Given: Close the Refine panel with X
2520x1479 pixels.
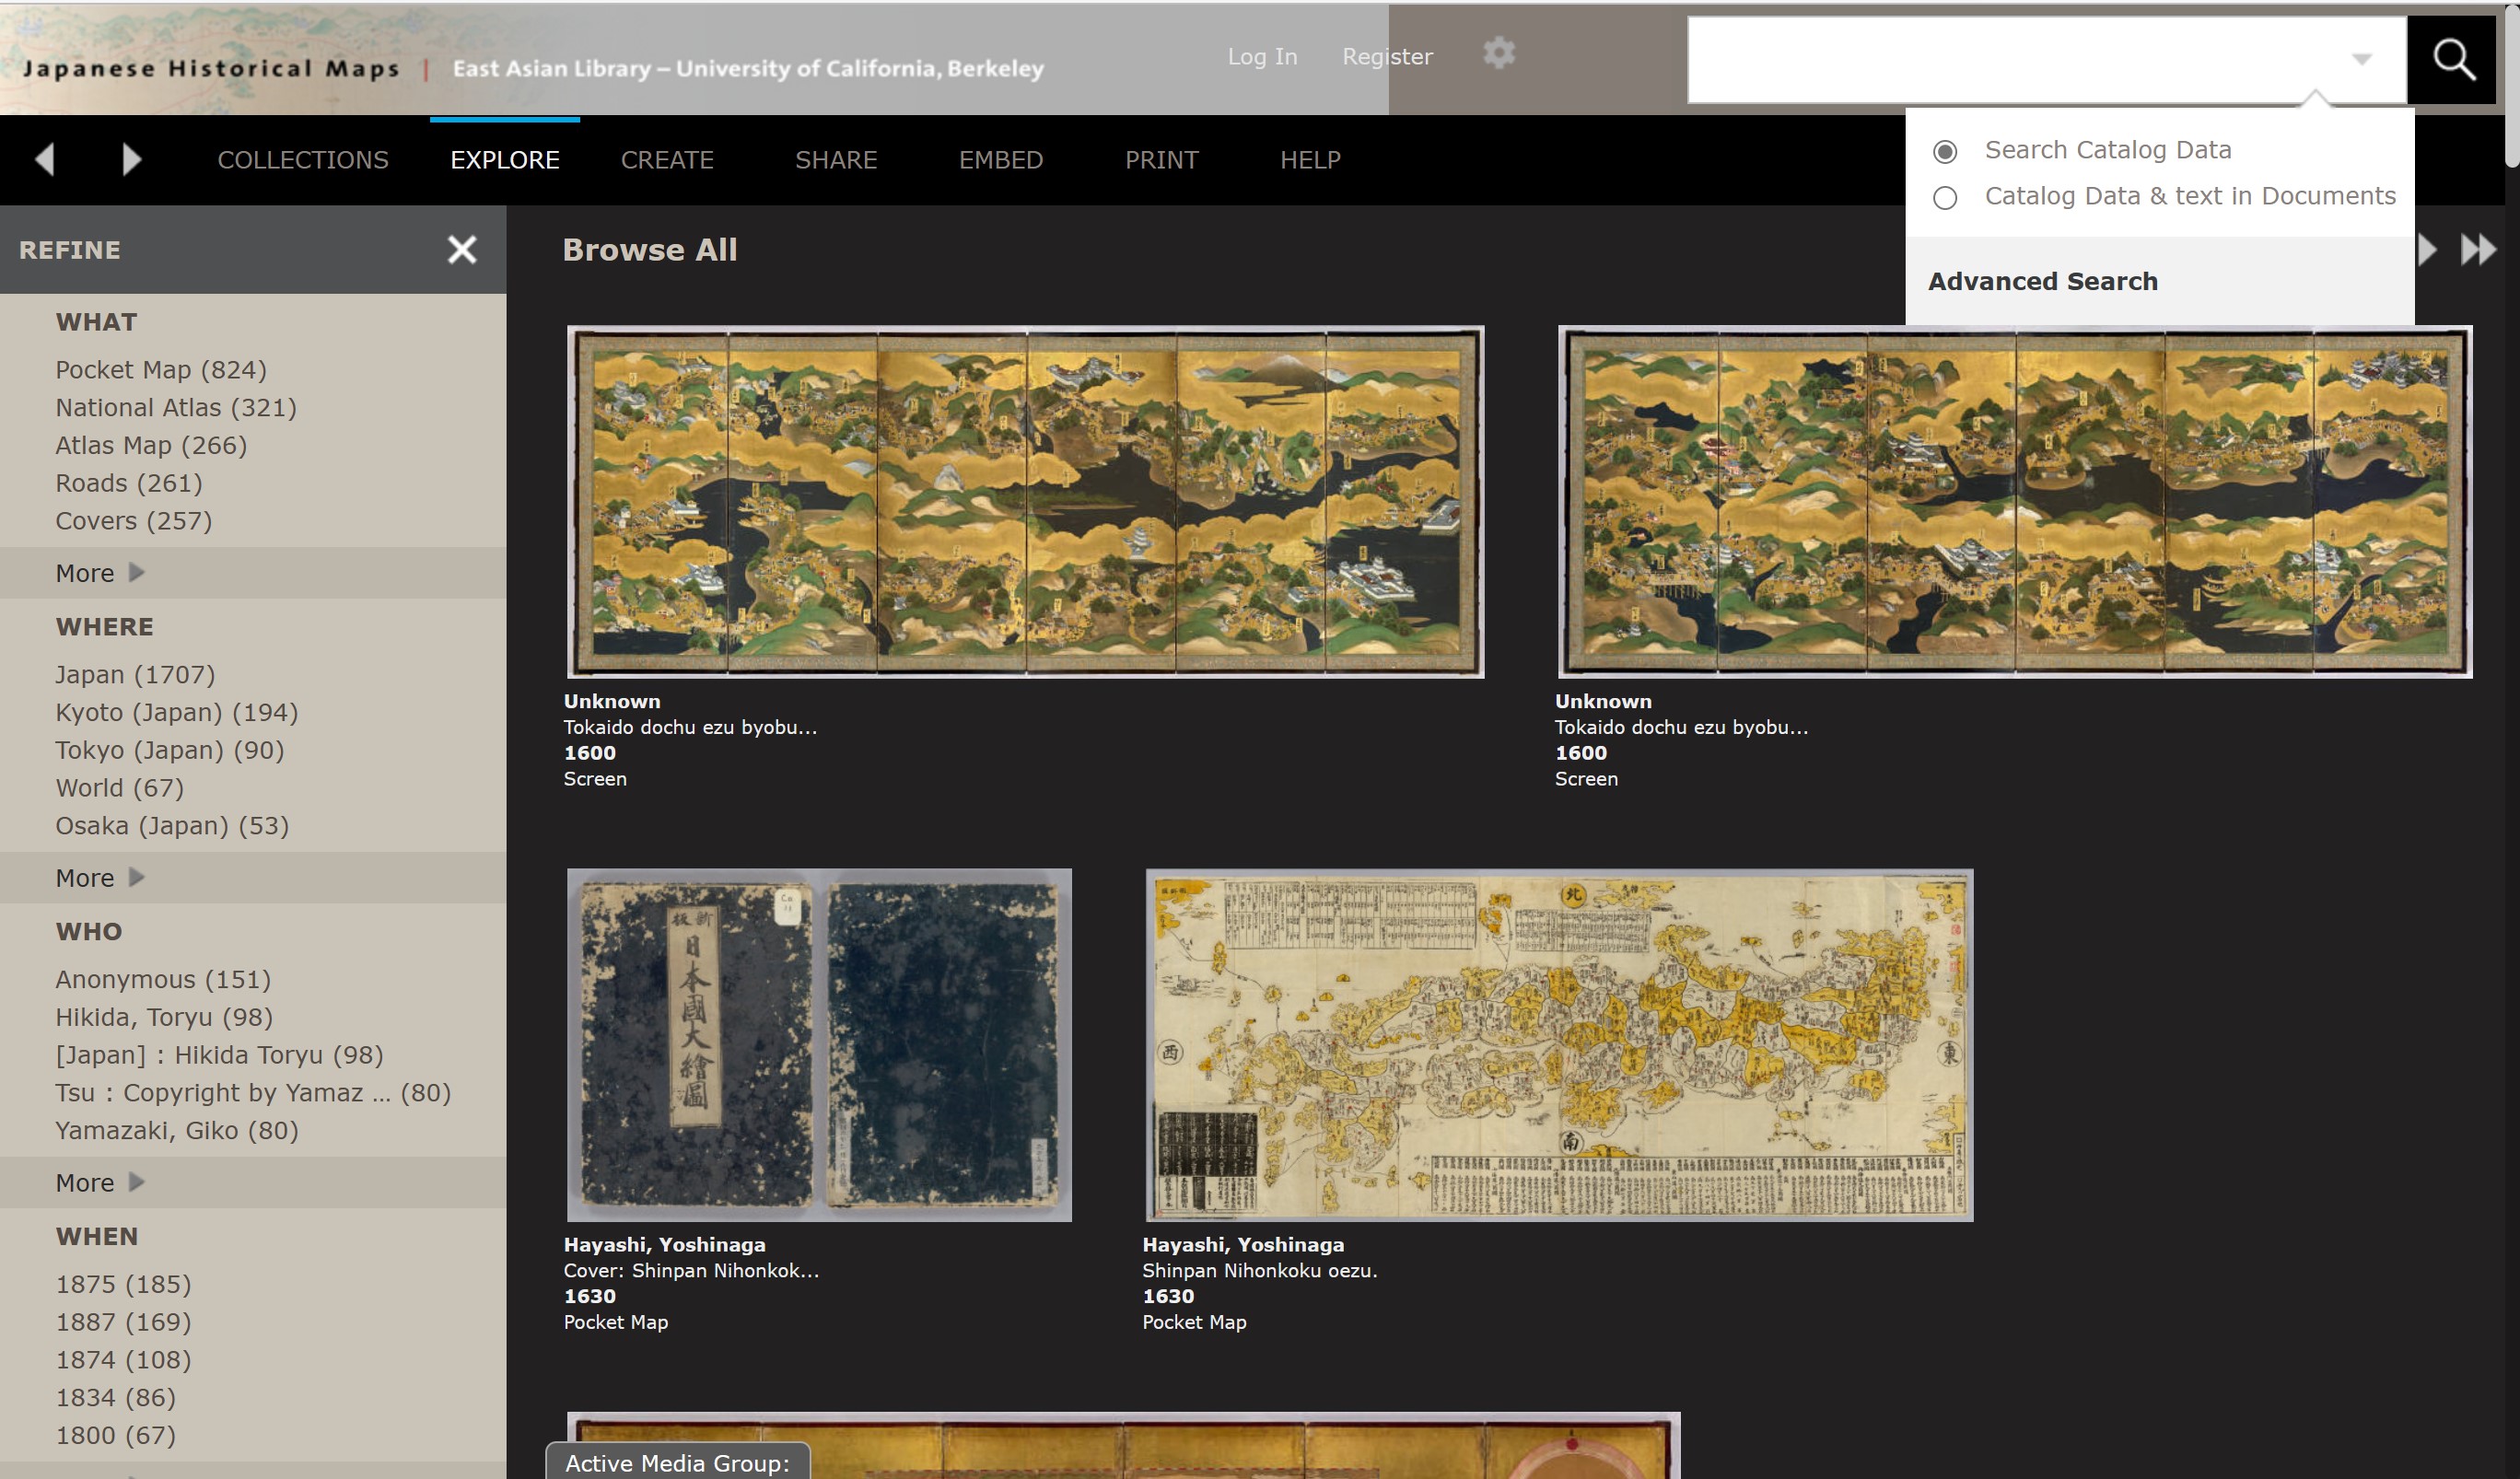Looking at the screenshot, I should (462, 249).
